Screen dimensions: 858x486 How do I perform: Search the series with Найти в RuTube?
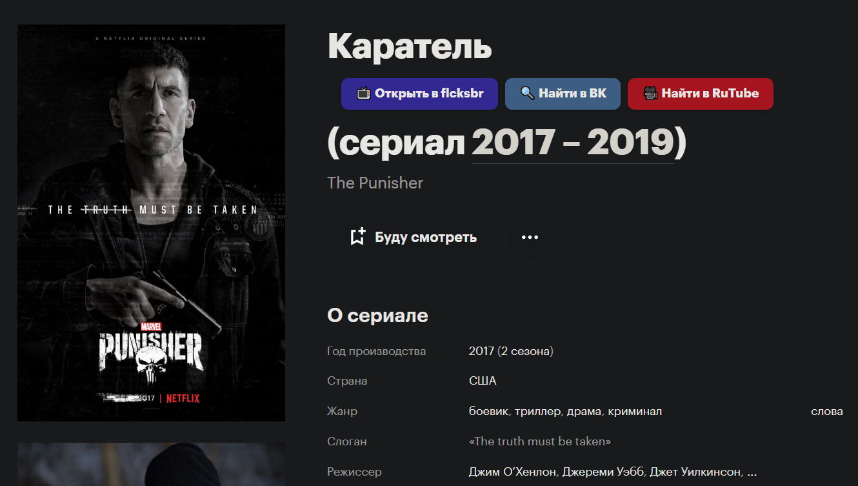pos(701,94)
